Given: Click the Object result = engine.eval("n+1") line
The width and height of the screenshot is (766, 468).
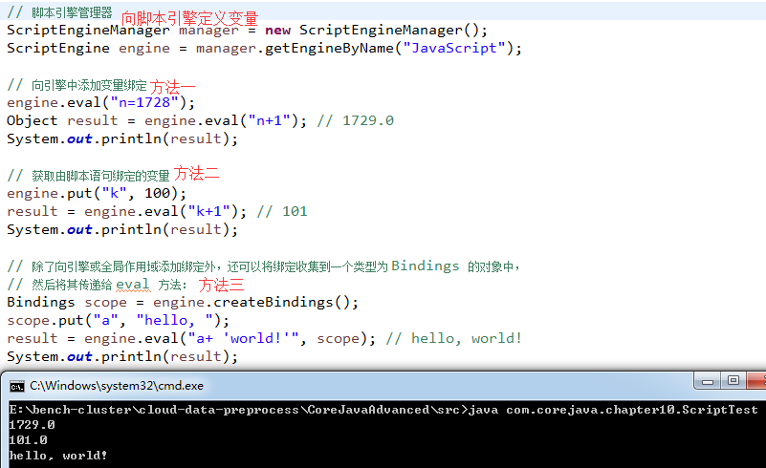Looking at the screenshot, I should pyautogui.click(x=200, y=121).
